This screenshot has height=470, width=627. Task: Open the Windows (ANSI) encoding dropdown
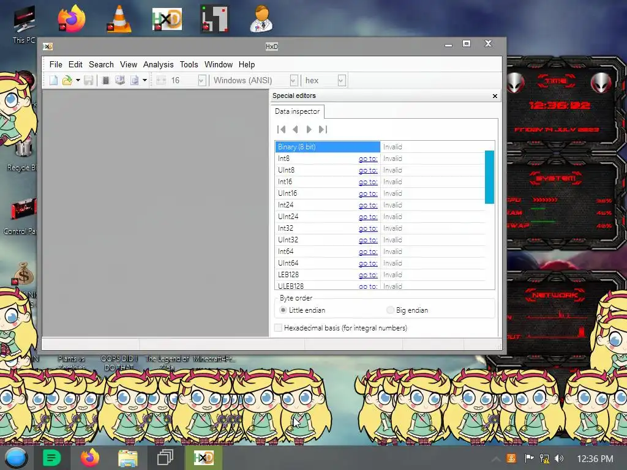(293, 80)
